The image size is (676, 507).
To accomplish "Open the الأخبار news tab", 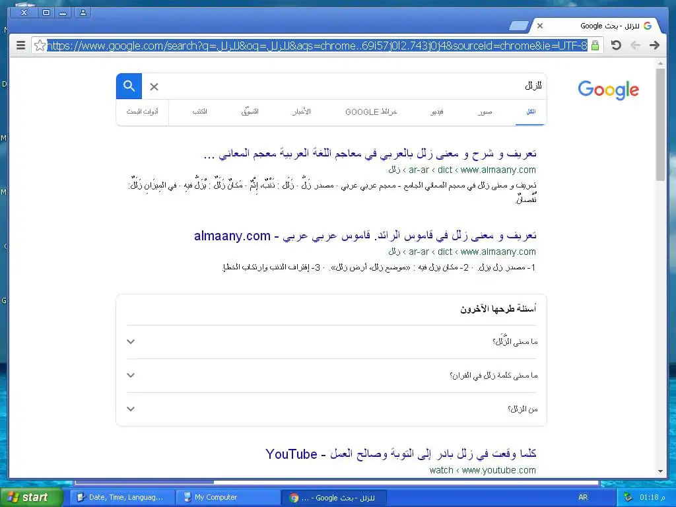I will [301, 112].
